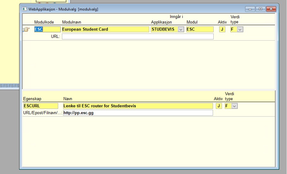The height and width of the screenshot is (174, 287).
Task: Minimize the Modulvalg window
Action: click(250, 9)
